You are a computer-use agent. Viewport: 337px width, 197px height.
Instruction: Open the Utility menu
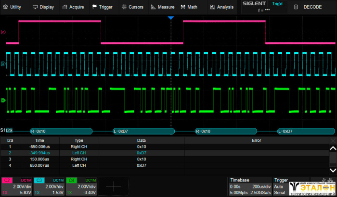click(13, 7)
